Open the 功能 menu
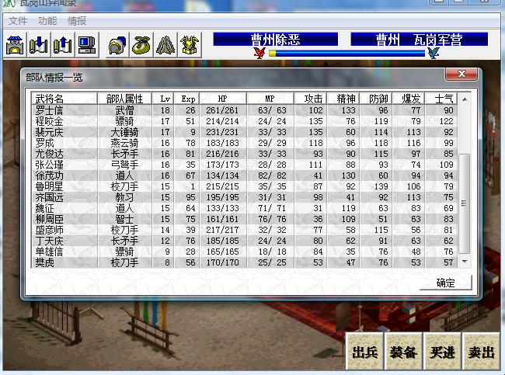The height and width of the screenshot is (375, 505). (47, 21)
